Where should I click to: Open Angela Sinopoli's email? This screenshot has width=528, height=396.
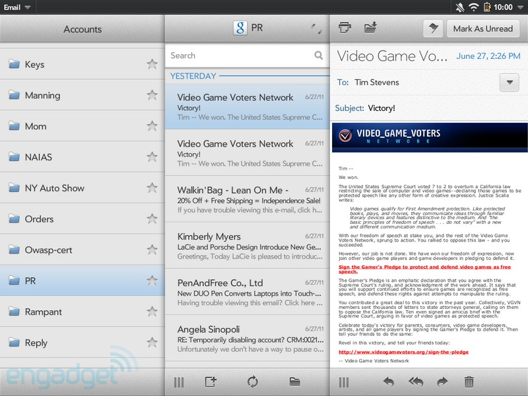pos(247,339)
